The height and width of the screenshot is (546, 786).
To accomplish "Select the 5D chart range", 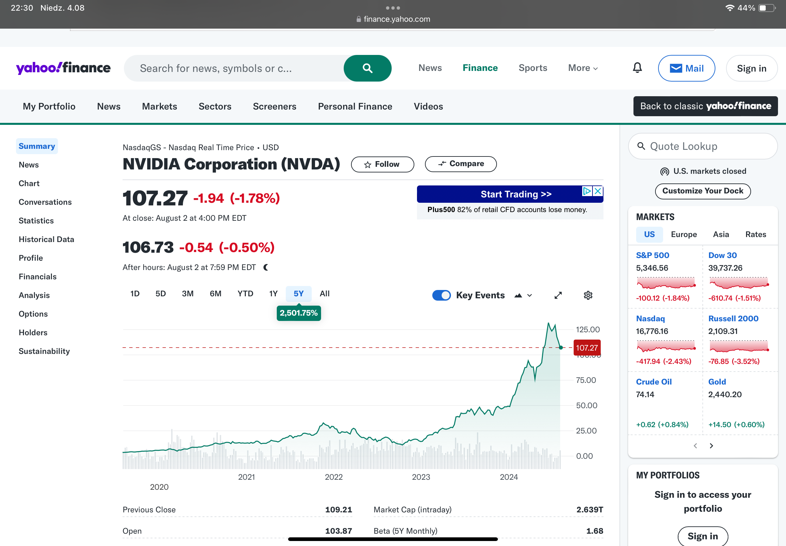I will pyautogui.click(x=161, y=294).
